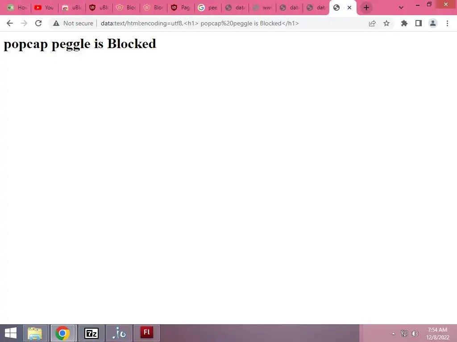Toggle the side panel icon
The height and width of the screenshot is (342, 457).
(419, 23)
